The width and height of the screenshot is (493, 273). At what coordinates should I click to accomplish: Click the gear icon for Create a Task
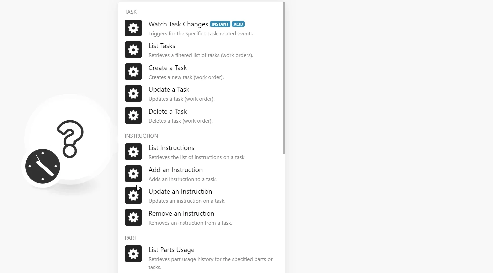tap(133, 72)
